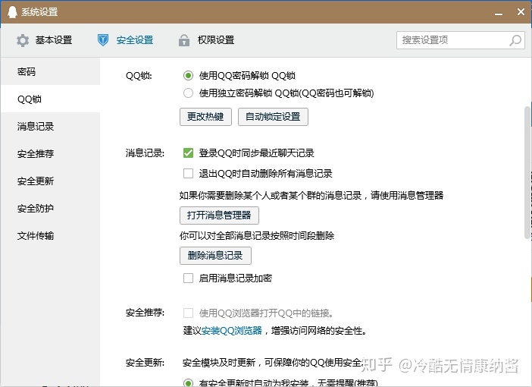Click the 安全更新: section label
This screenshot has width=532, height=387.
click(x=145, y=363)
